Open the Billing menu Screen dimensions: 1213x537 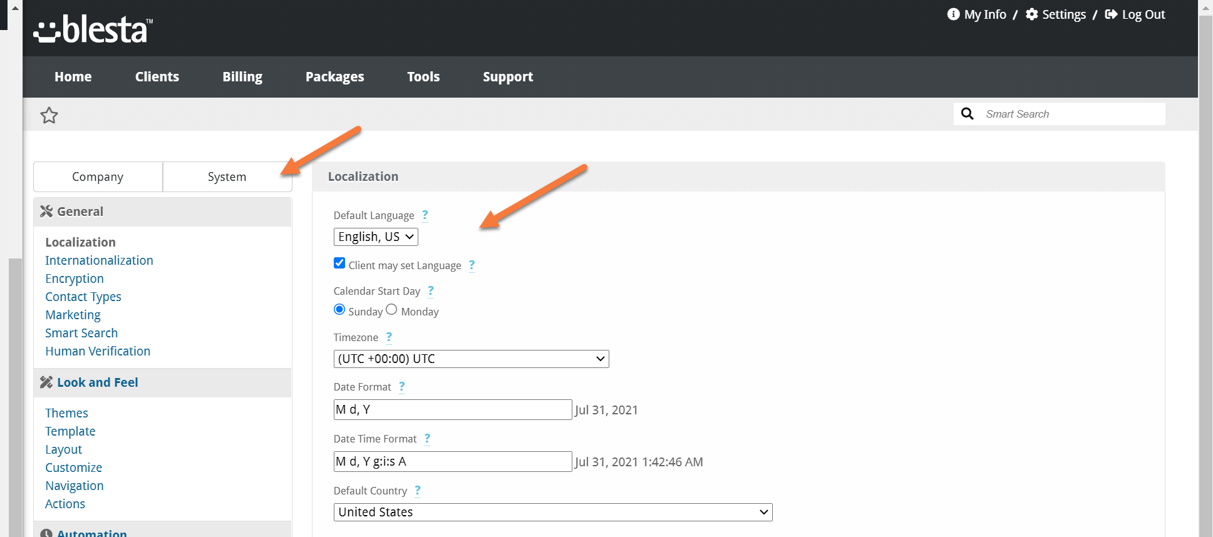click(242, 77)
